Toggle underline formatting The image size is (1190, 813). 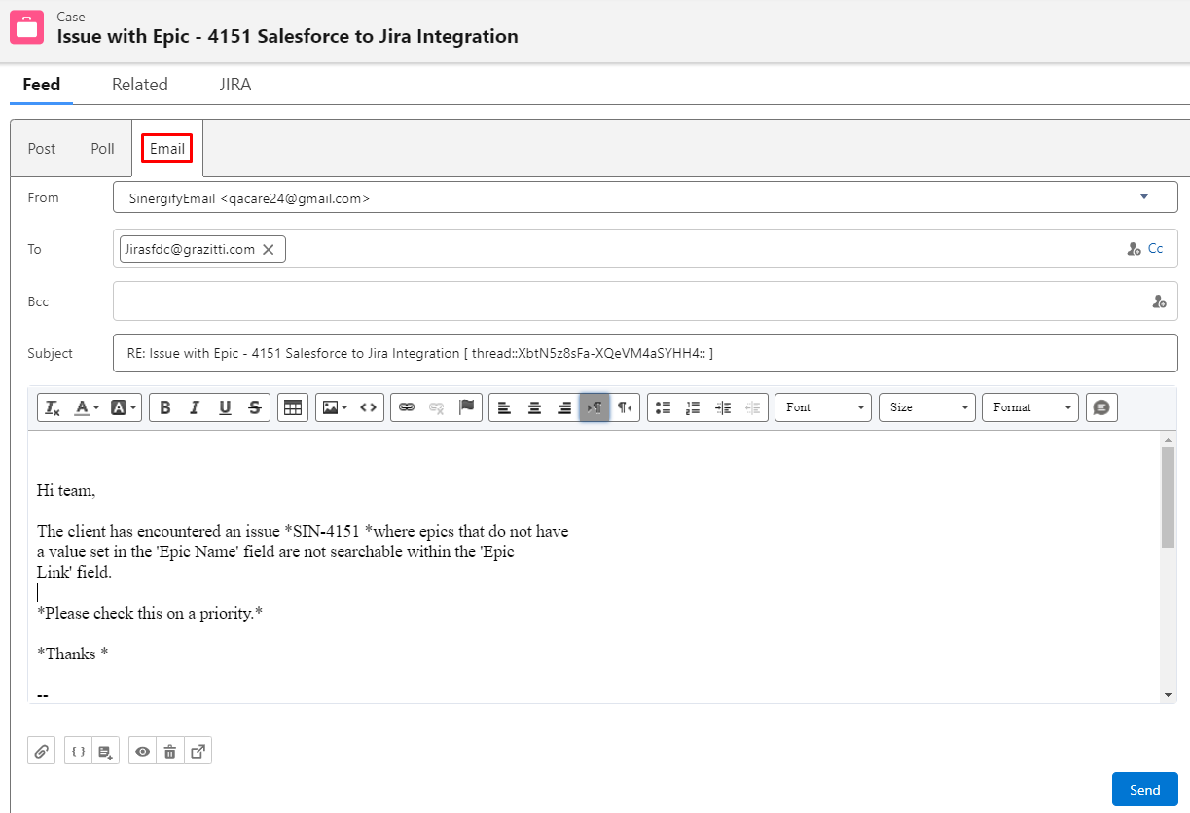[x=225, y=407]
